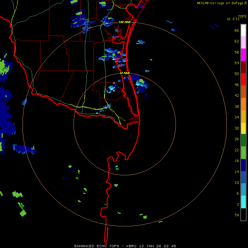Click the 'NEXLAB-College of DuPage' text
Screen dimensions: 248x248
pyautogui.click(x=220, y=3)
